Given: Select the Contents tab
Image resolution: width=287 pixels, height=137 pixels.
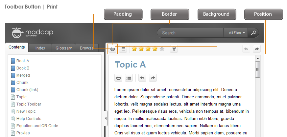Looking at the screenshot, I should [x=17, y=47].
